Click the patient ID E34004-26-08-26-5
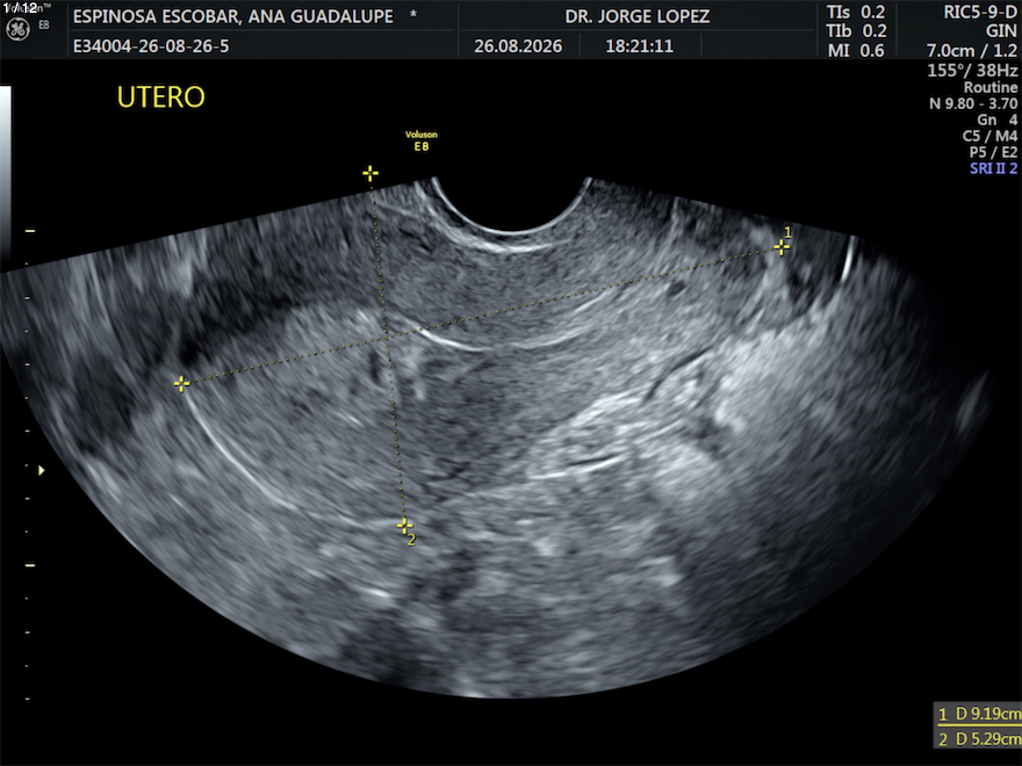The image size is (1022, 766). point(151,46)
